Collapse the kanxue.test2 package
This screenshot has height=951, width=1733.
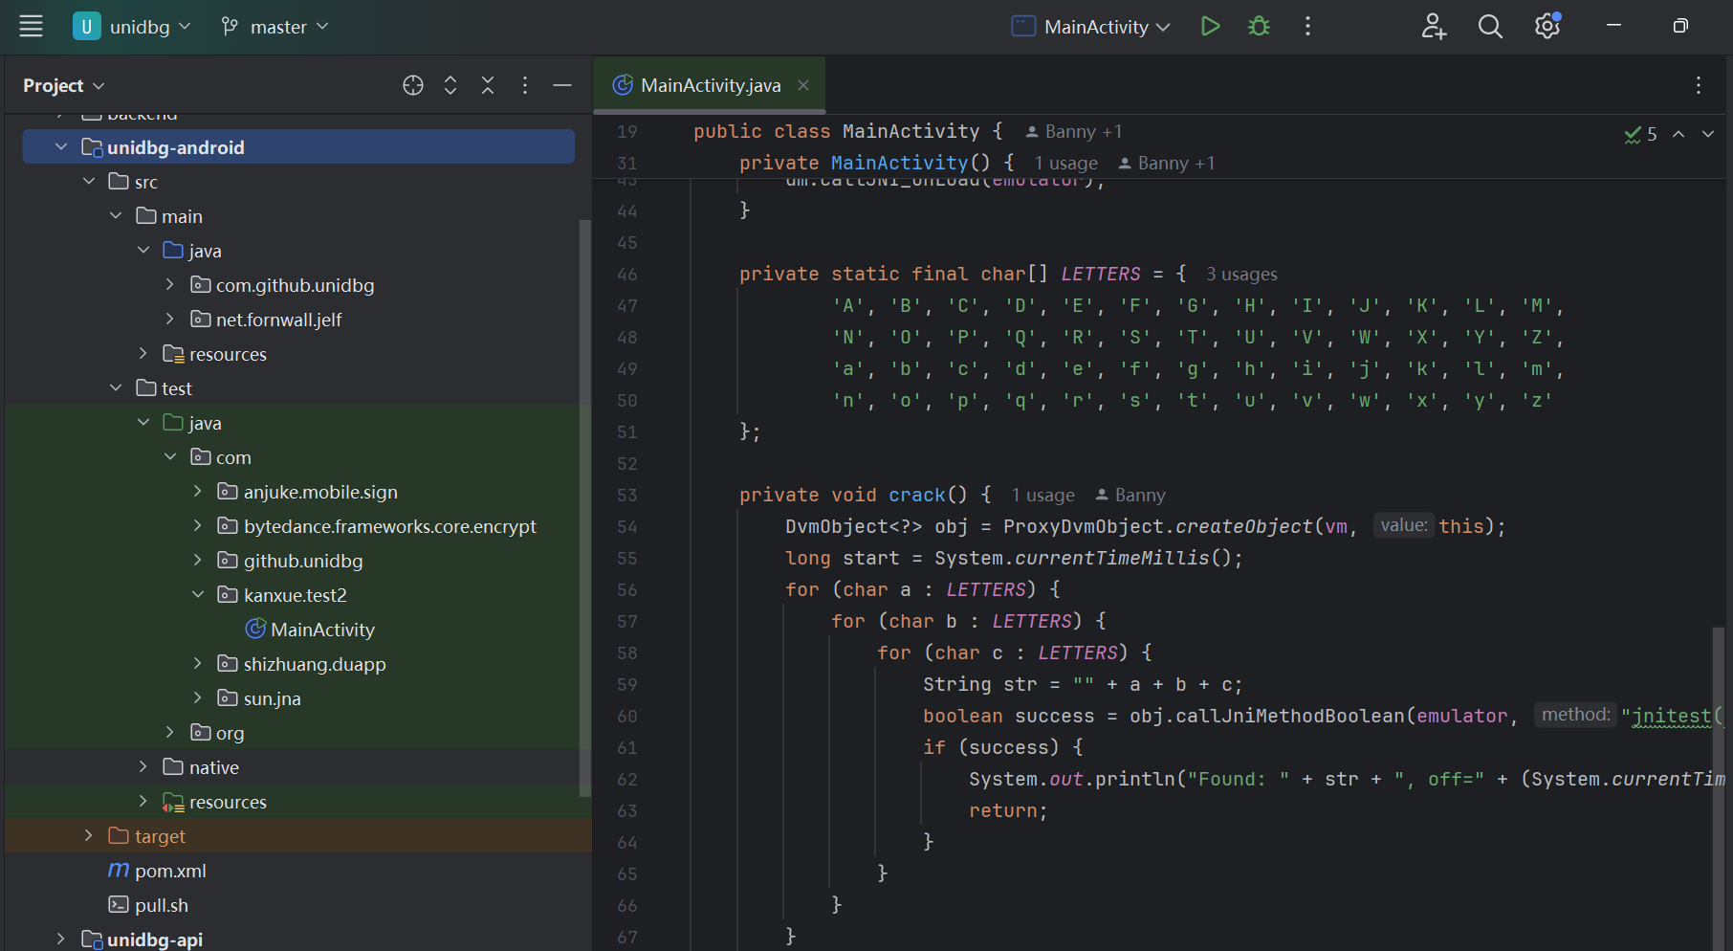pos(198,594)
